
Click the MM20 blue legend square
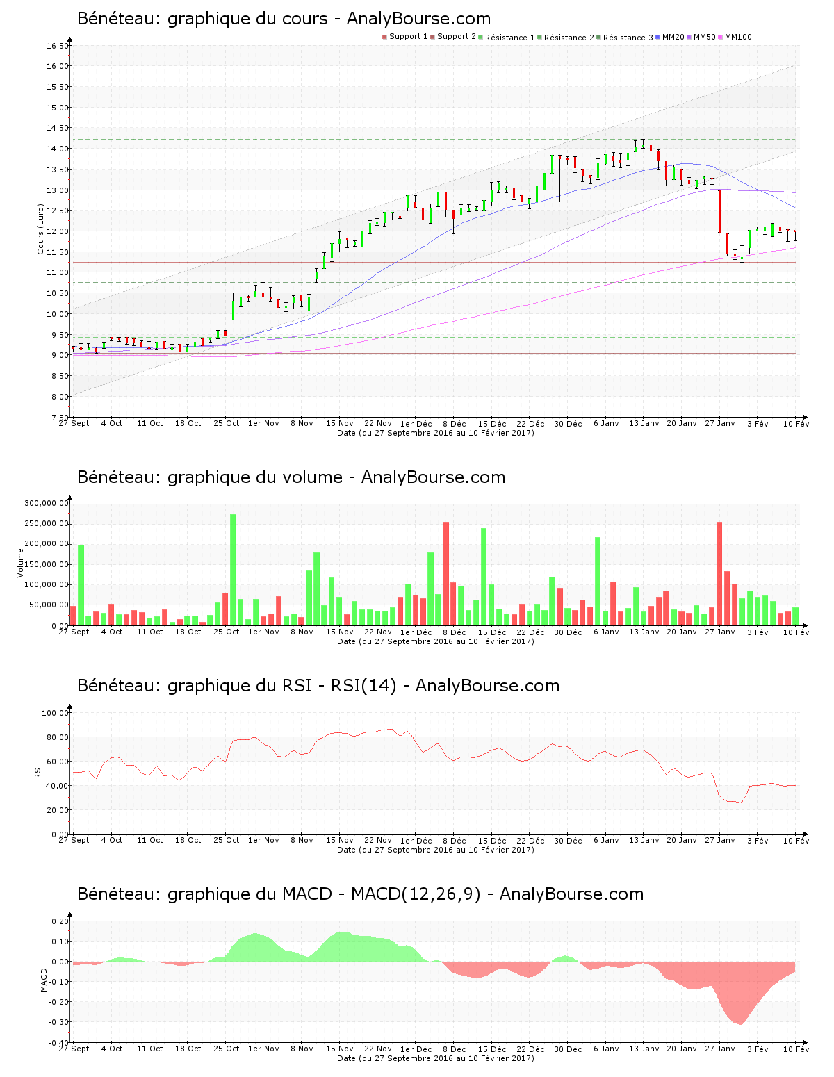point(657,37)
